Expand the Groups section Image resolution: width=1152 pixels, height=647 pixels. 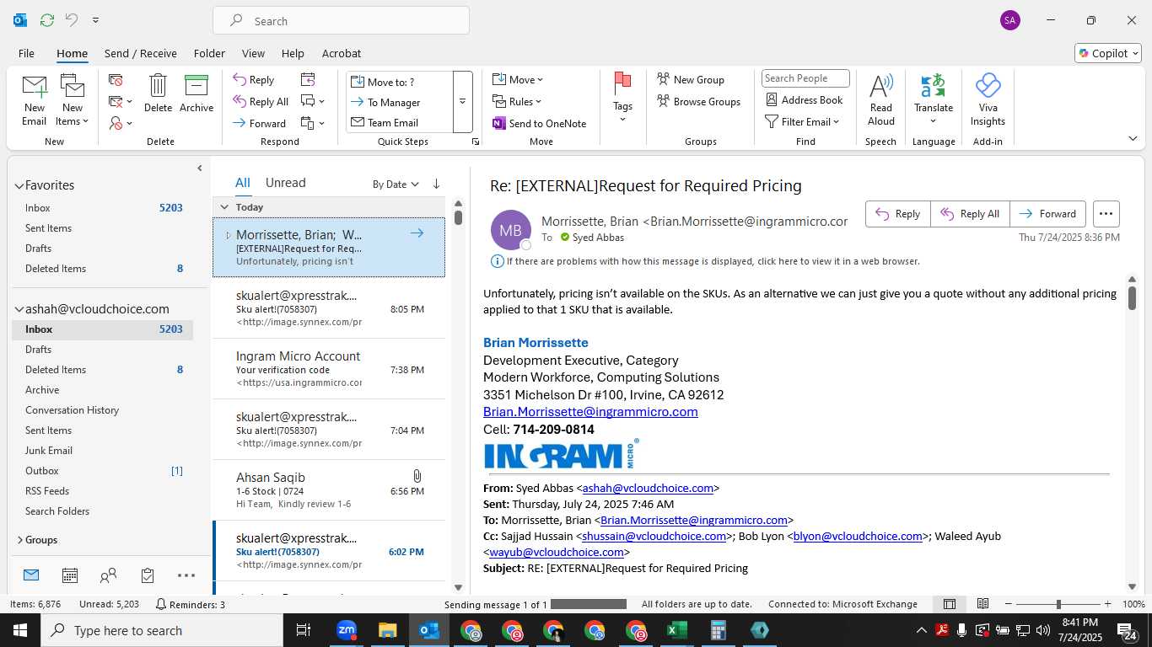click(19, 540)
